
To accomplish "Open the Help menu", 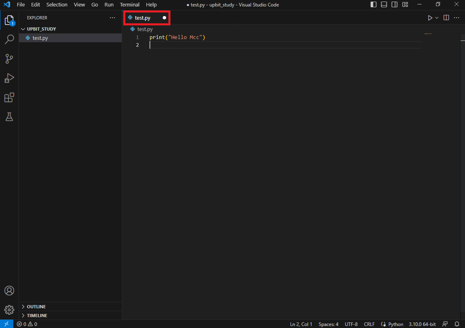I will [151, 5].
